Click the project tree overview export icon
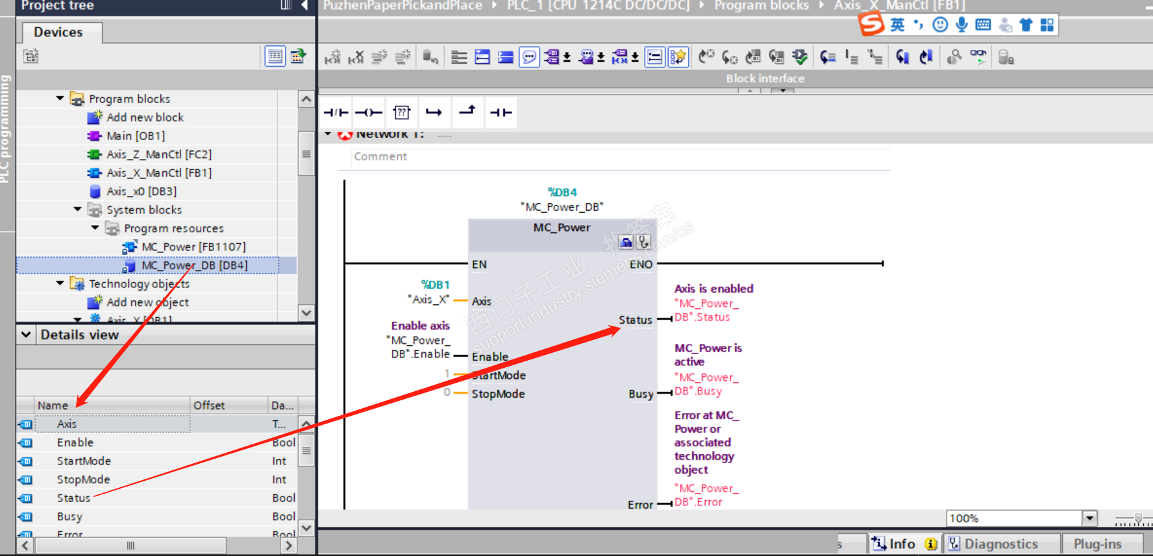Viewport: 1153px width, 556px height. pos(298,56)
